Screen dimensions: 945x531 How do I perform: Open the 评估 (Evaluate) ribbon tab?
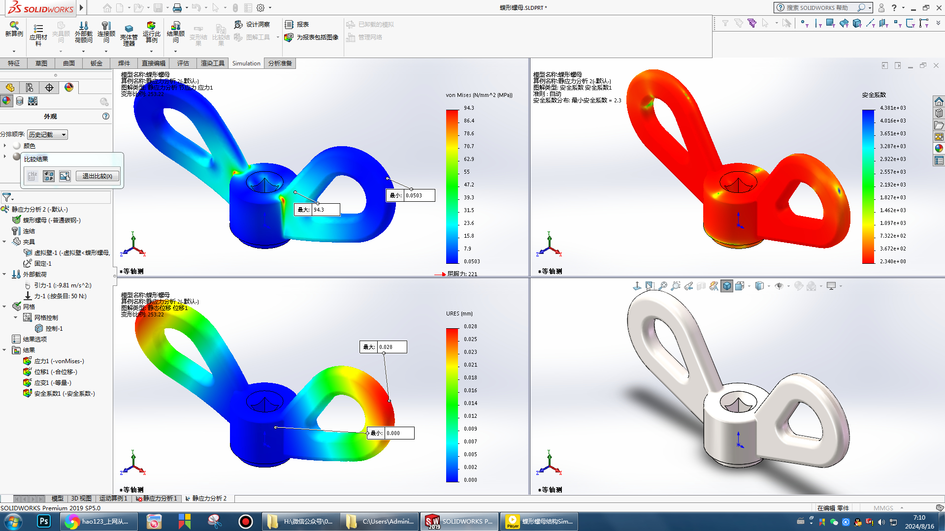pyautogui.click(x=183, y=63)
